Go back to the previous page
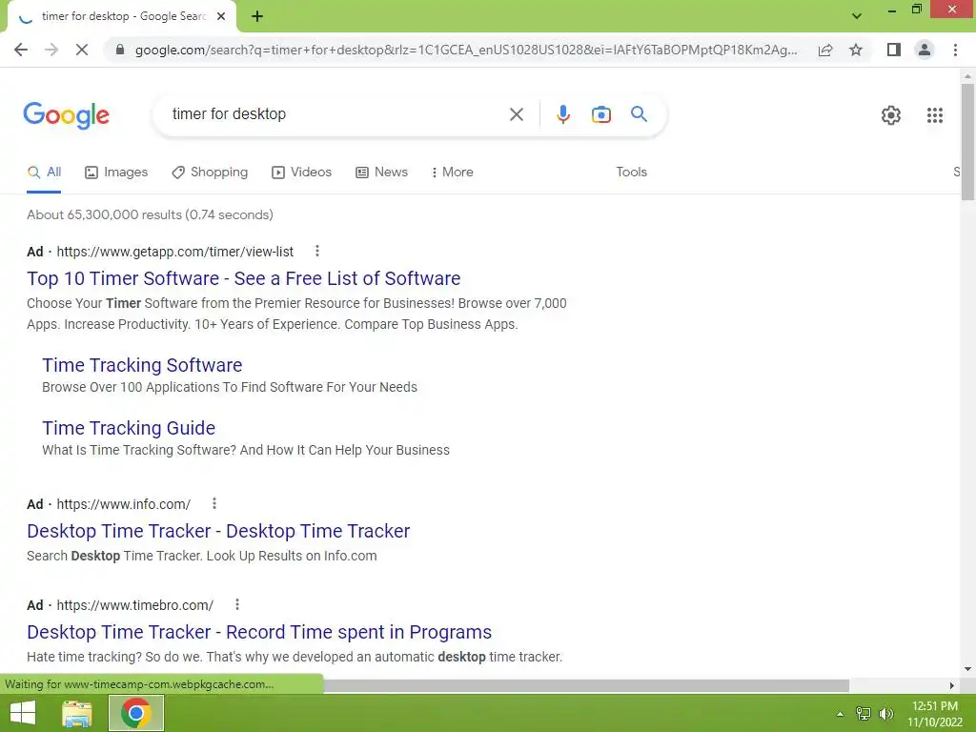The height and width of the screenshot is (732, 976). [x=21, y=50]
